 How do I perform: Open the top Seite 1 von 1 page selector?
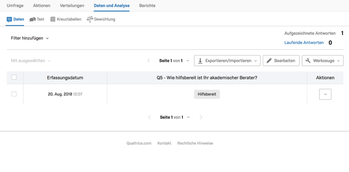(174, 61)
